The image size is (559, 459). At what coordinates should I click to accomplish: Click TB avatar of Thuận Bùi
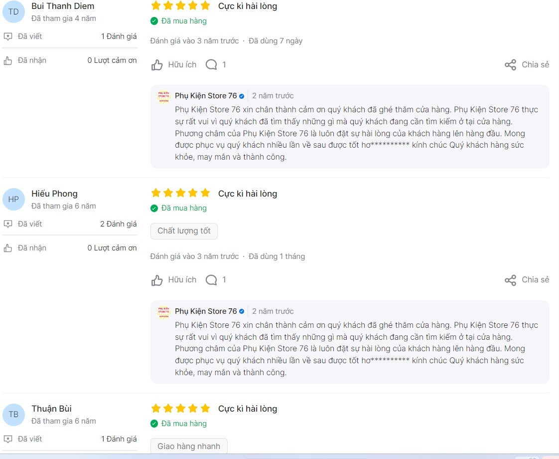click(x=13, y=415)
